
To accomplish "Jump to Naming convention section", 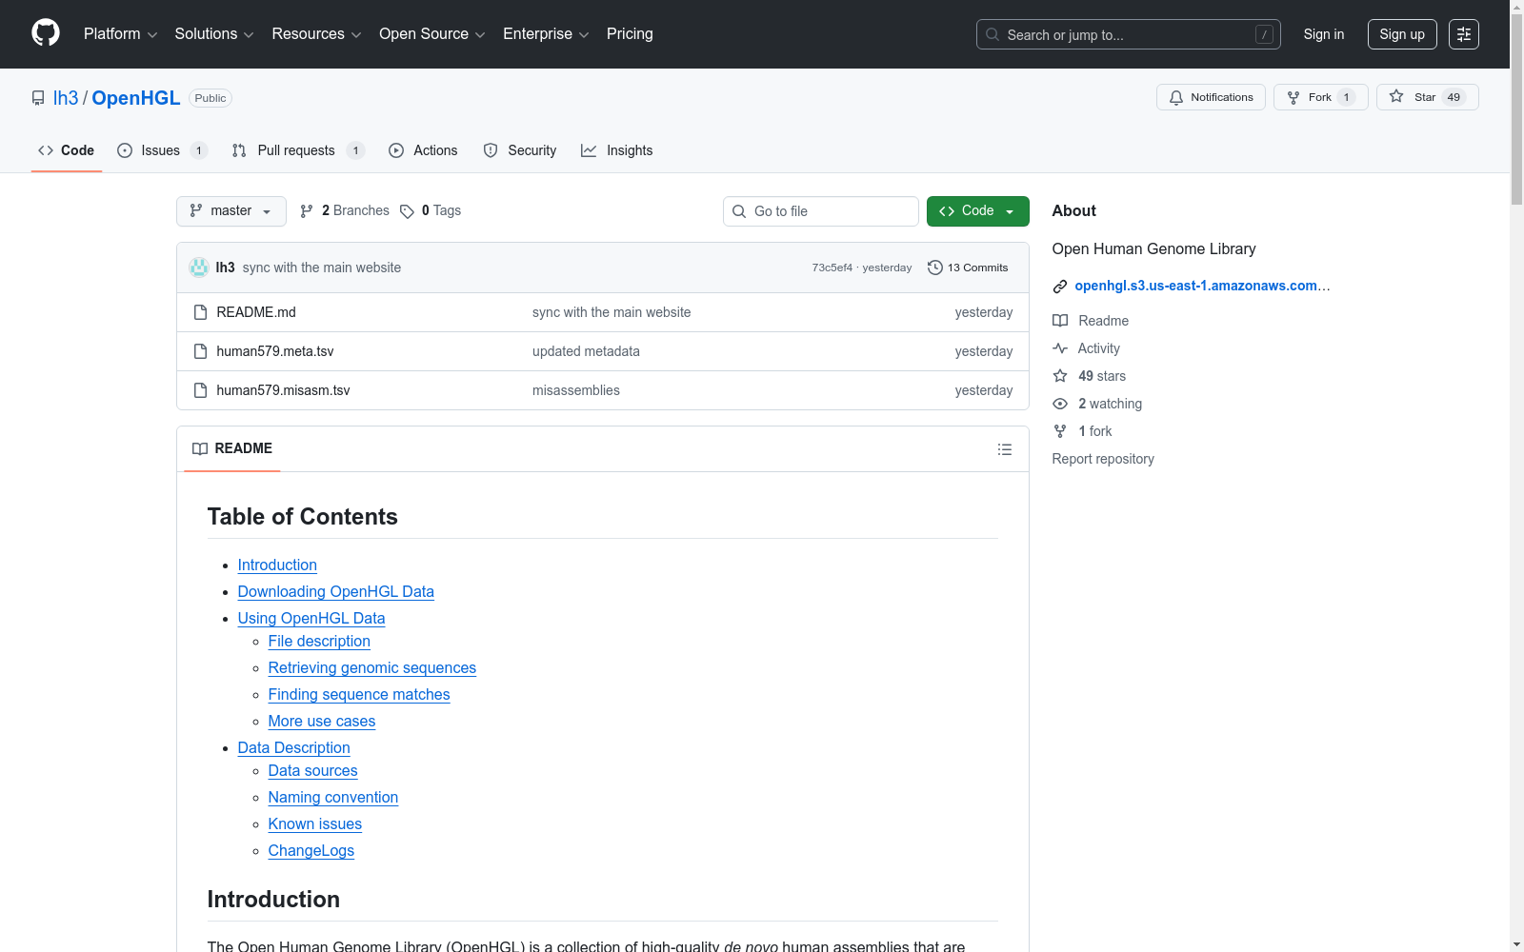I will point(333,797).
